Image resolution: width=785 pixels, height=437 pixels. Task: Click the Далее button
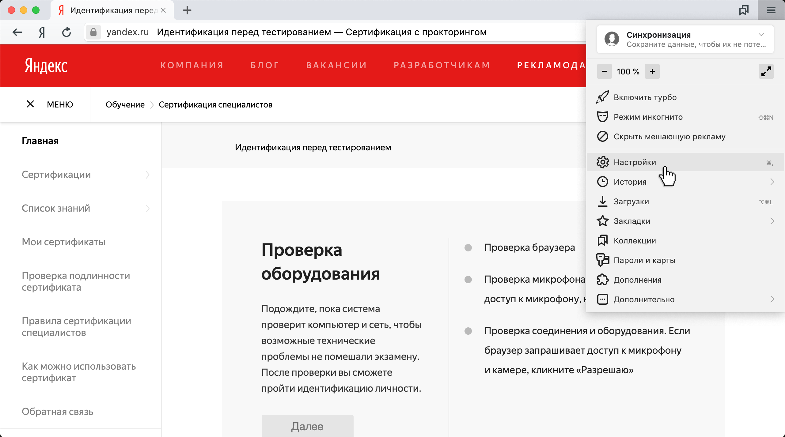(307, 426)
